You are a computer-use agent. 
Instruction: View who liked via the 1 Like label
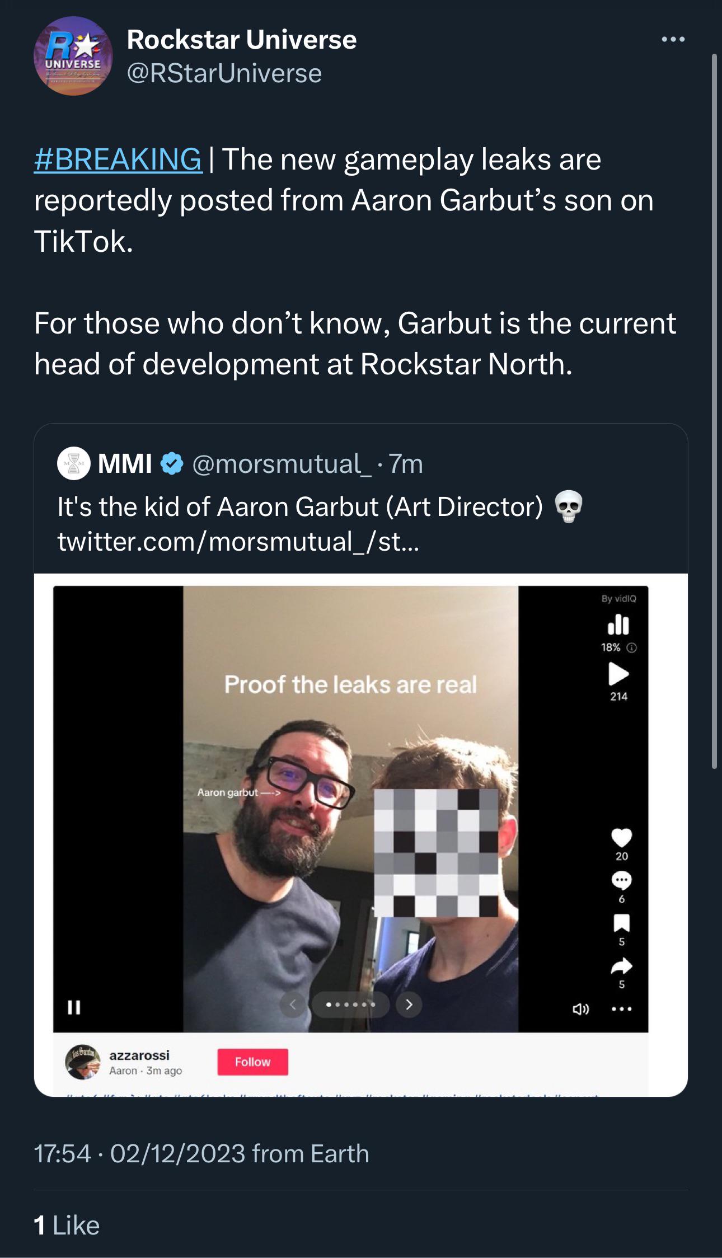(x=67, y=1225)
